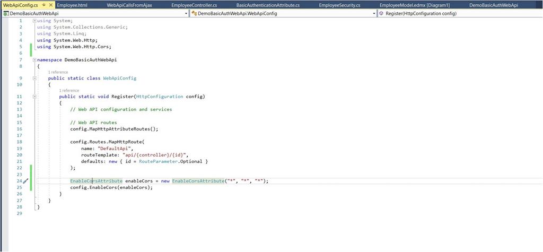Click the comment '// Web API routes'

click(x=93, y=123)
